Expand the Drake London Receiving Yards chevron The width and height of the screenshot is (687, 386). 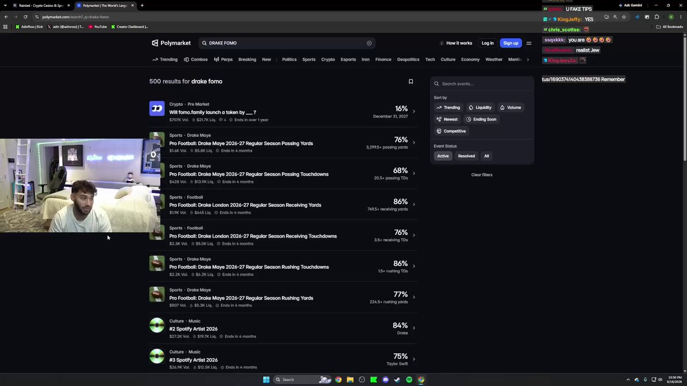[414, 204]
